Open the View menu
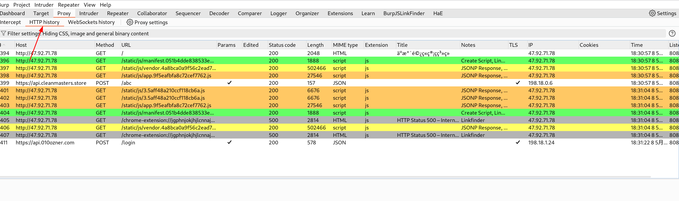Viewport: 679px width, 201px height. 89,5
